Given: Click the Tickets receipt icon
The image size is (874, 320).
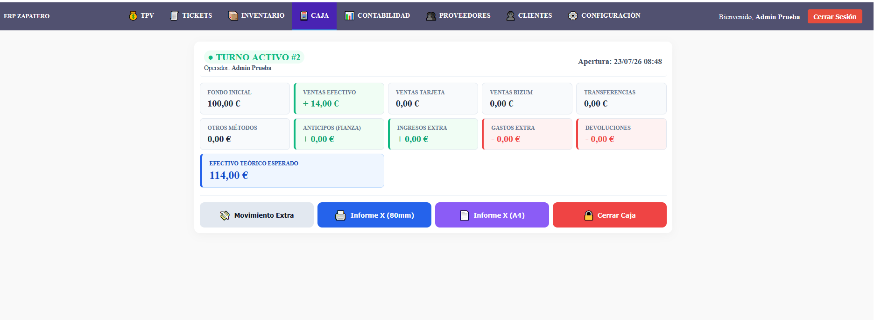Looking at the screenshot, I should tap(174, 16).
